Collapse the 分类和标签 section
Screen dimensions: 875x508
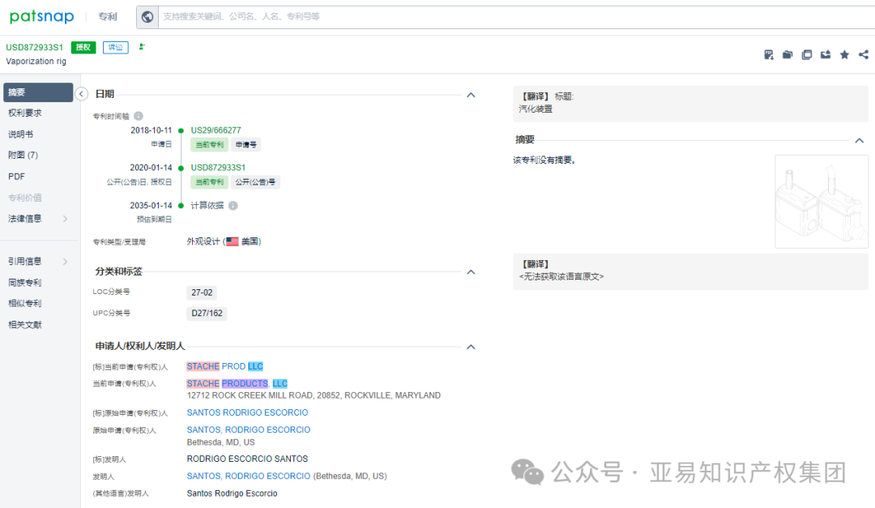[x=471, y=272]
